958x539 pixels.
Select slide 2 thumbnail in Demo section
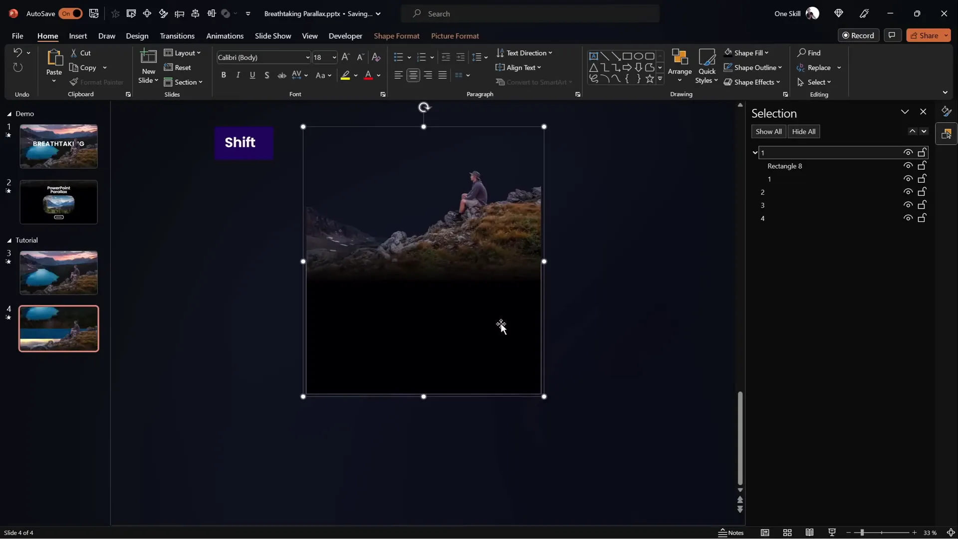click(x=58, y=202)
